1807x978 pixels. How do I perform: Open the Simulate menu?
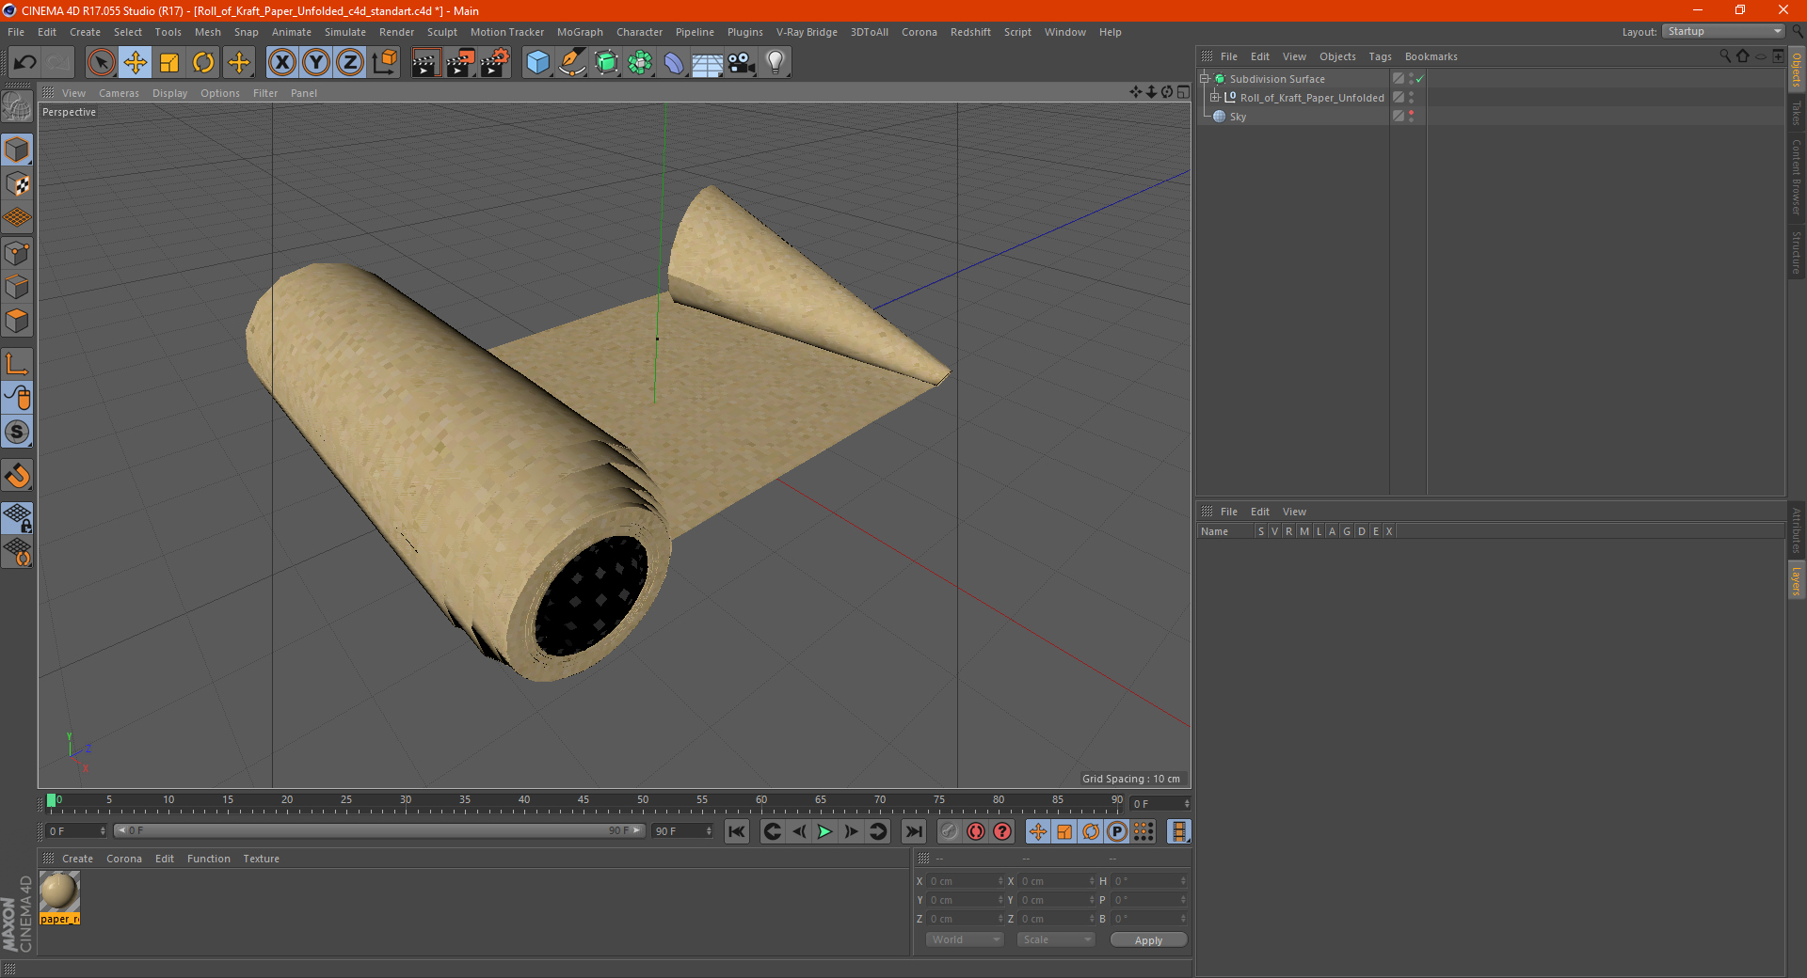(345, 32)
